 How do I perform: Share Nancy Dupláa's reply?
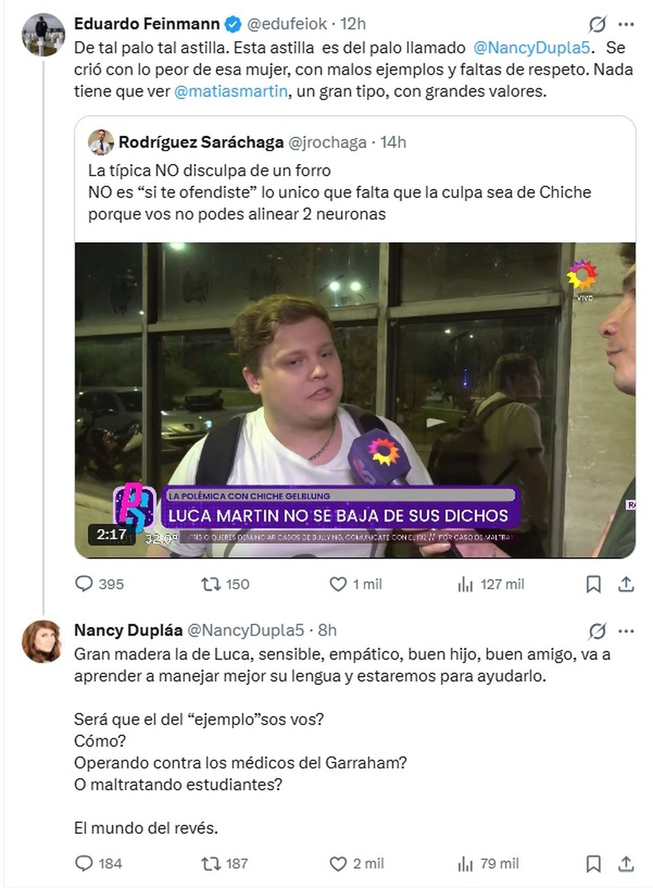point(626,863)
